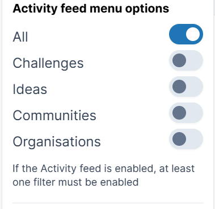Select the 'Challenges' option label
The height and width of the screenshot is (209, 215).
click(48, 63)
